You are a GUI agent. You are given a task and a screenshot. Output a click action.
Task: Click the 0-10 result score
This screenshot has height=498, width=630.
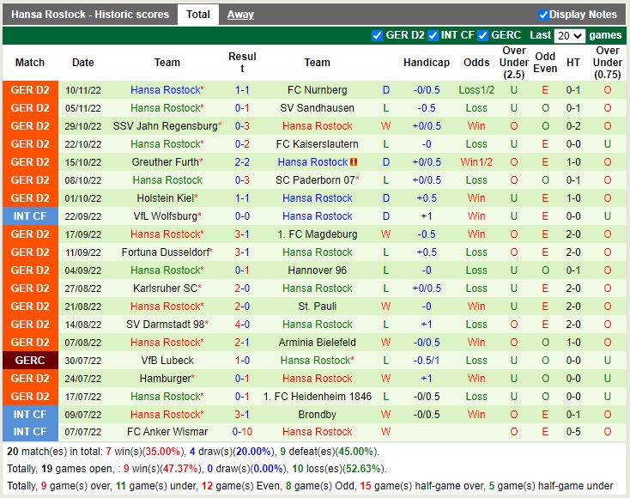point(242,432)
